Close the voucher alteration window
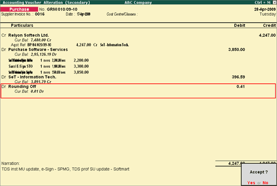The image size is (277, 186). tap(275, 3)
